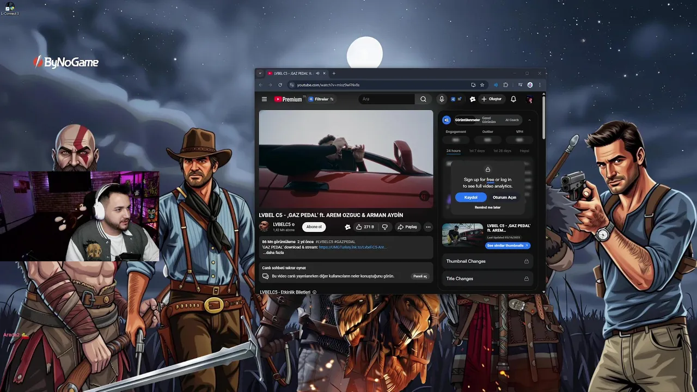Click the blue audio extension icon
The width and height of the screenshot is (697, 392).
(496, 85)
